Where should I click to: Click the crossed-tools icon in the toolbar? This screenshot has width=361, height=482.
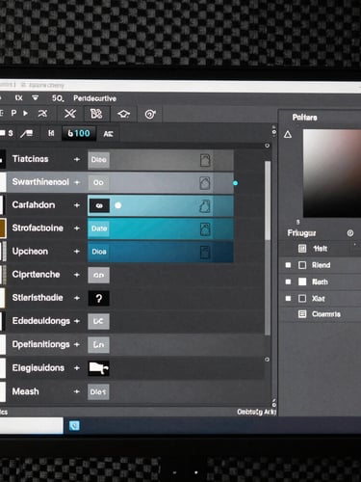70,114
